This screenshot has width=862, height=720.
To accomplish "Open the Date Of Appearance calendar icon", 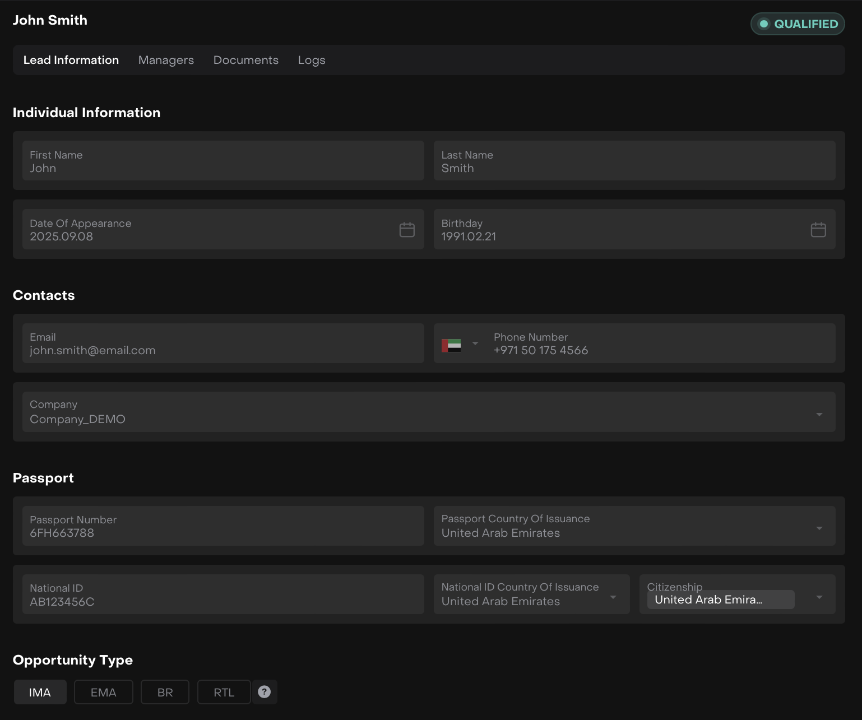I will (x=407, y=230).
